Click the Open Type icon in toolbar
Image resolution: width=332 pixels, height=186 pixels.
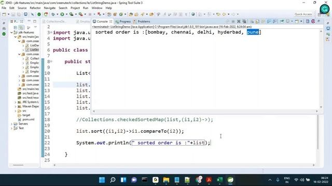click(131, 14)
